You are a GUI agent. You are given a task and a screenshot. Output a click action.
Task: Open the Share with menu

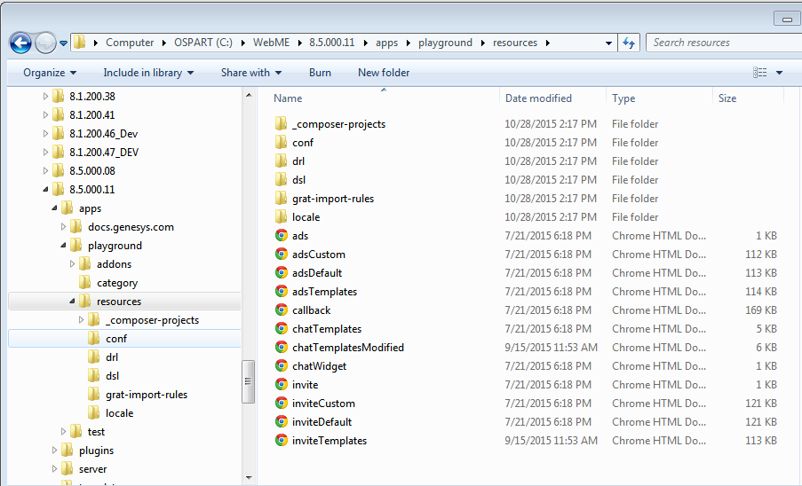(251, 73)
